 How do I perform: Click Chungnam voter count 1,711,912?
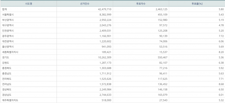(x=105, y=74)
